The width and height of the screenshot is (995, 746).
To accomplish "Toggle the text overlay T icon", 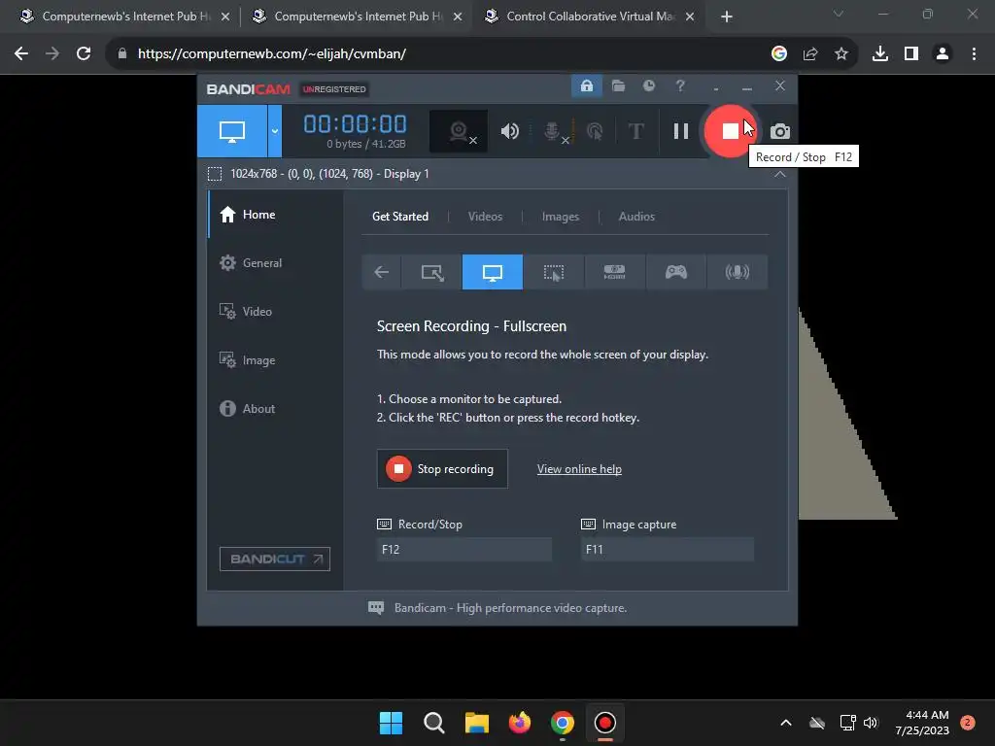I will point(635,131).
